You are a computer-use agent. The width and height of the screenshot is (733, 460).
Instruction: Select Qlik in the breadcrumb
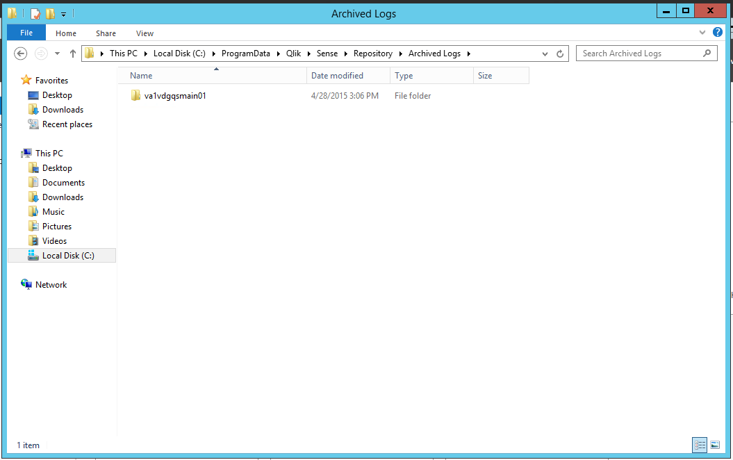[294, 54]
